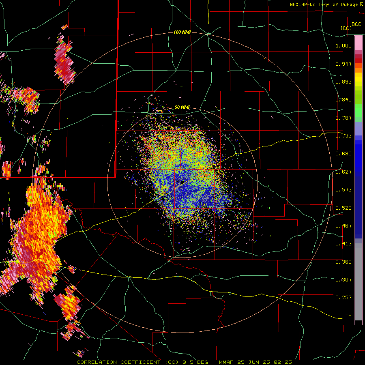Image resolution: width=365 pixels, height=365 pixels.
Task: Click the 0.627 scale value
Action: click(344, 172)
